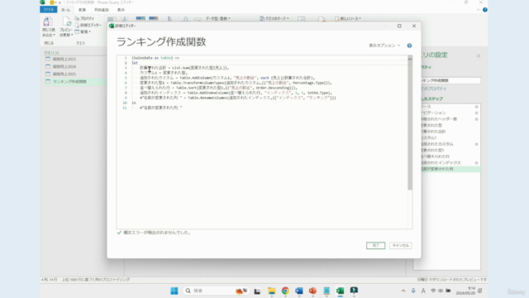Open the help icon in Power Query ribbon
Image resolution: width=529 pixels, height=298 pixels.
pos(485,10)
